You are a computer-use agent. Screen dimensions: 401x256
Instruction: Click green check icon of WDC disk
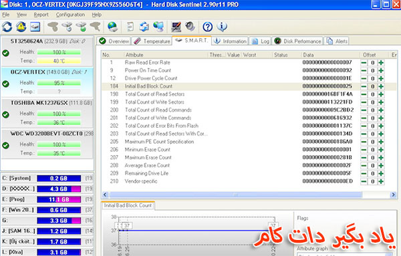pos(5,145)
